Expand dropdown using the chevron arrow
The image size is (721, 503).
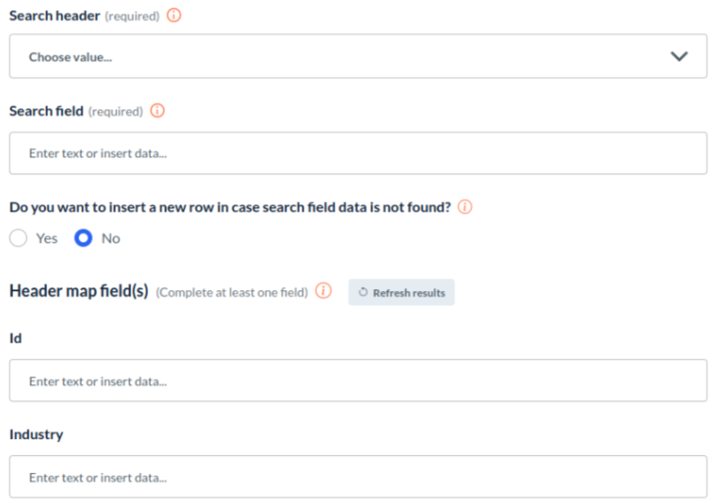point(679,57)
